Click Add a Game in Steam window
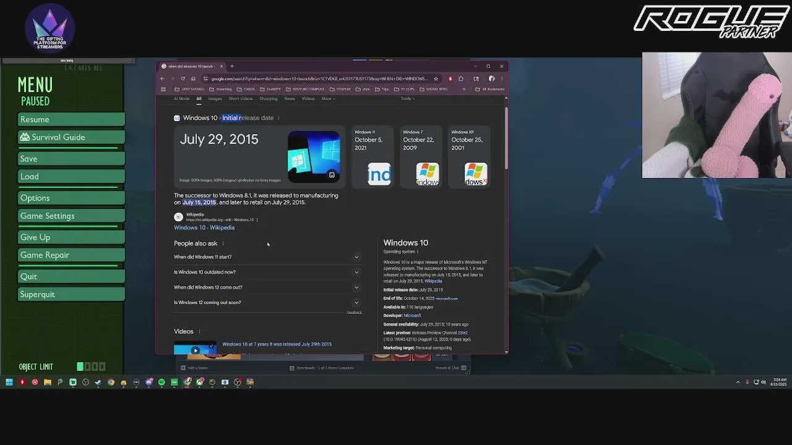 194,368
